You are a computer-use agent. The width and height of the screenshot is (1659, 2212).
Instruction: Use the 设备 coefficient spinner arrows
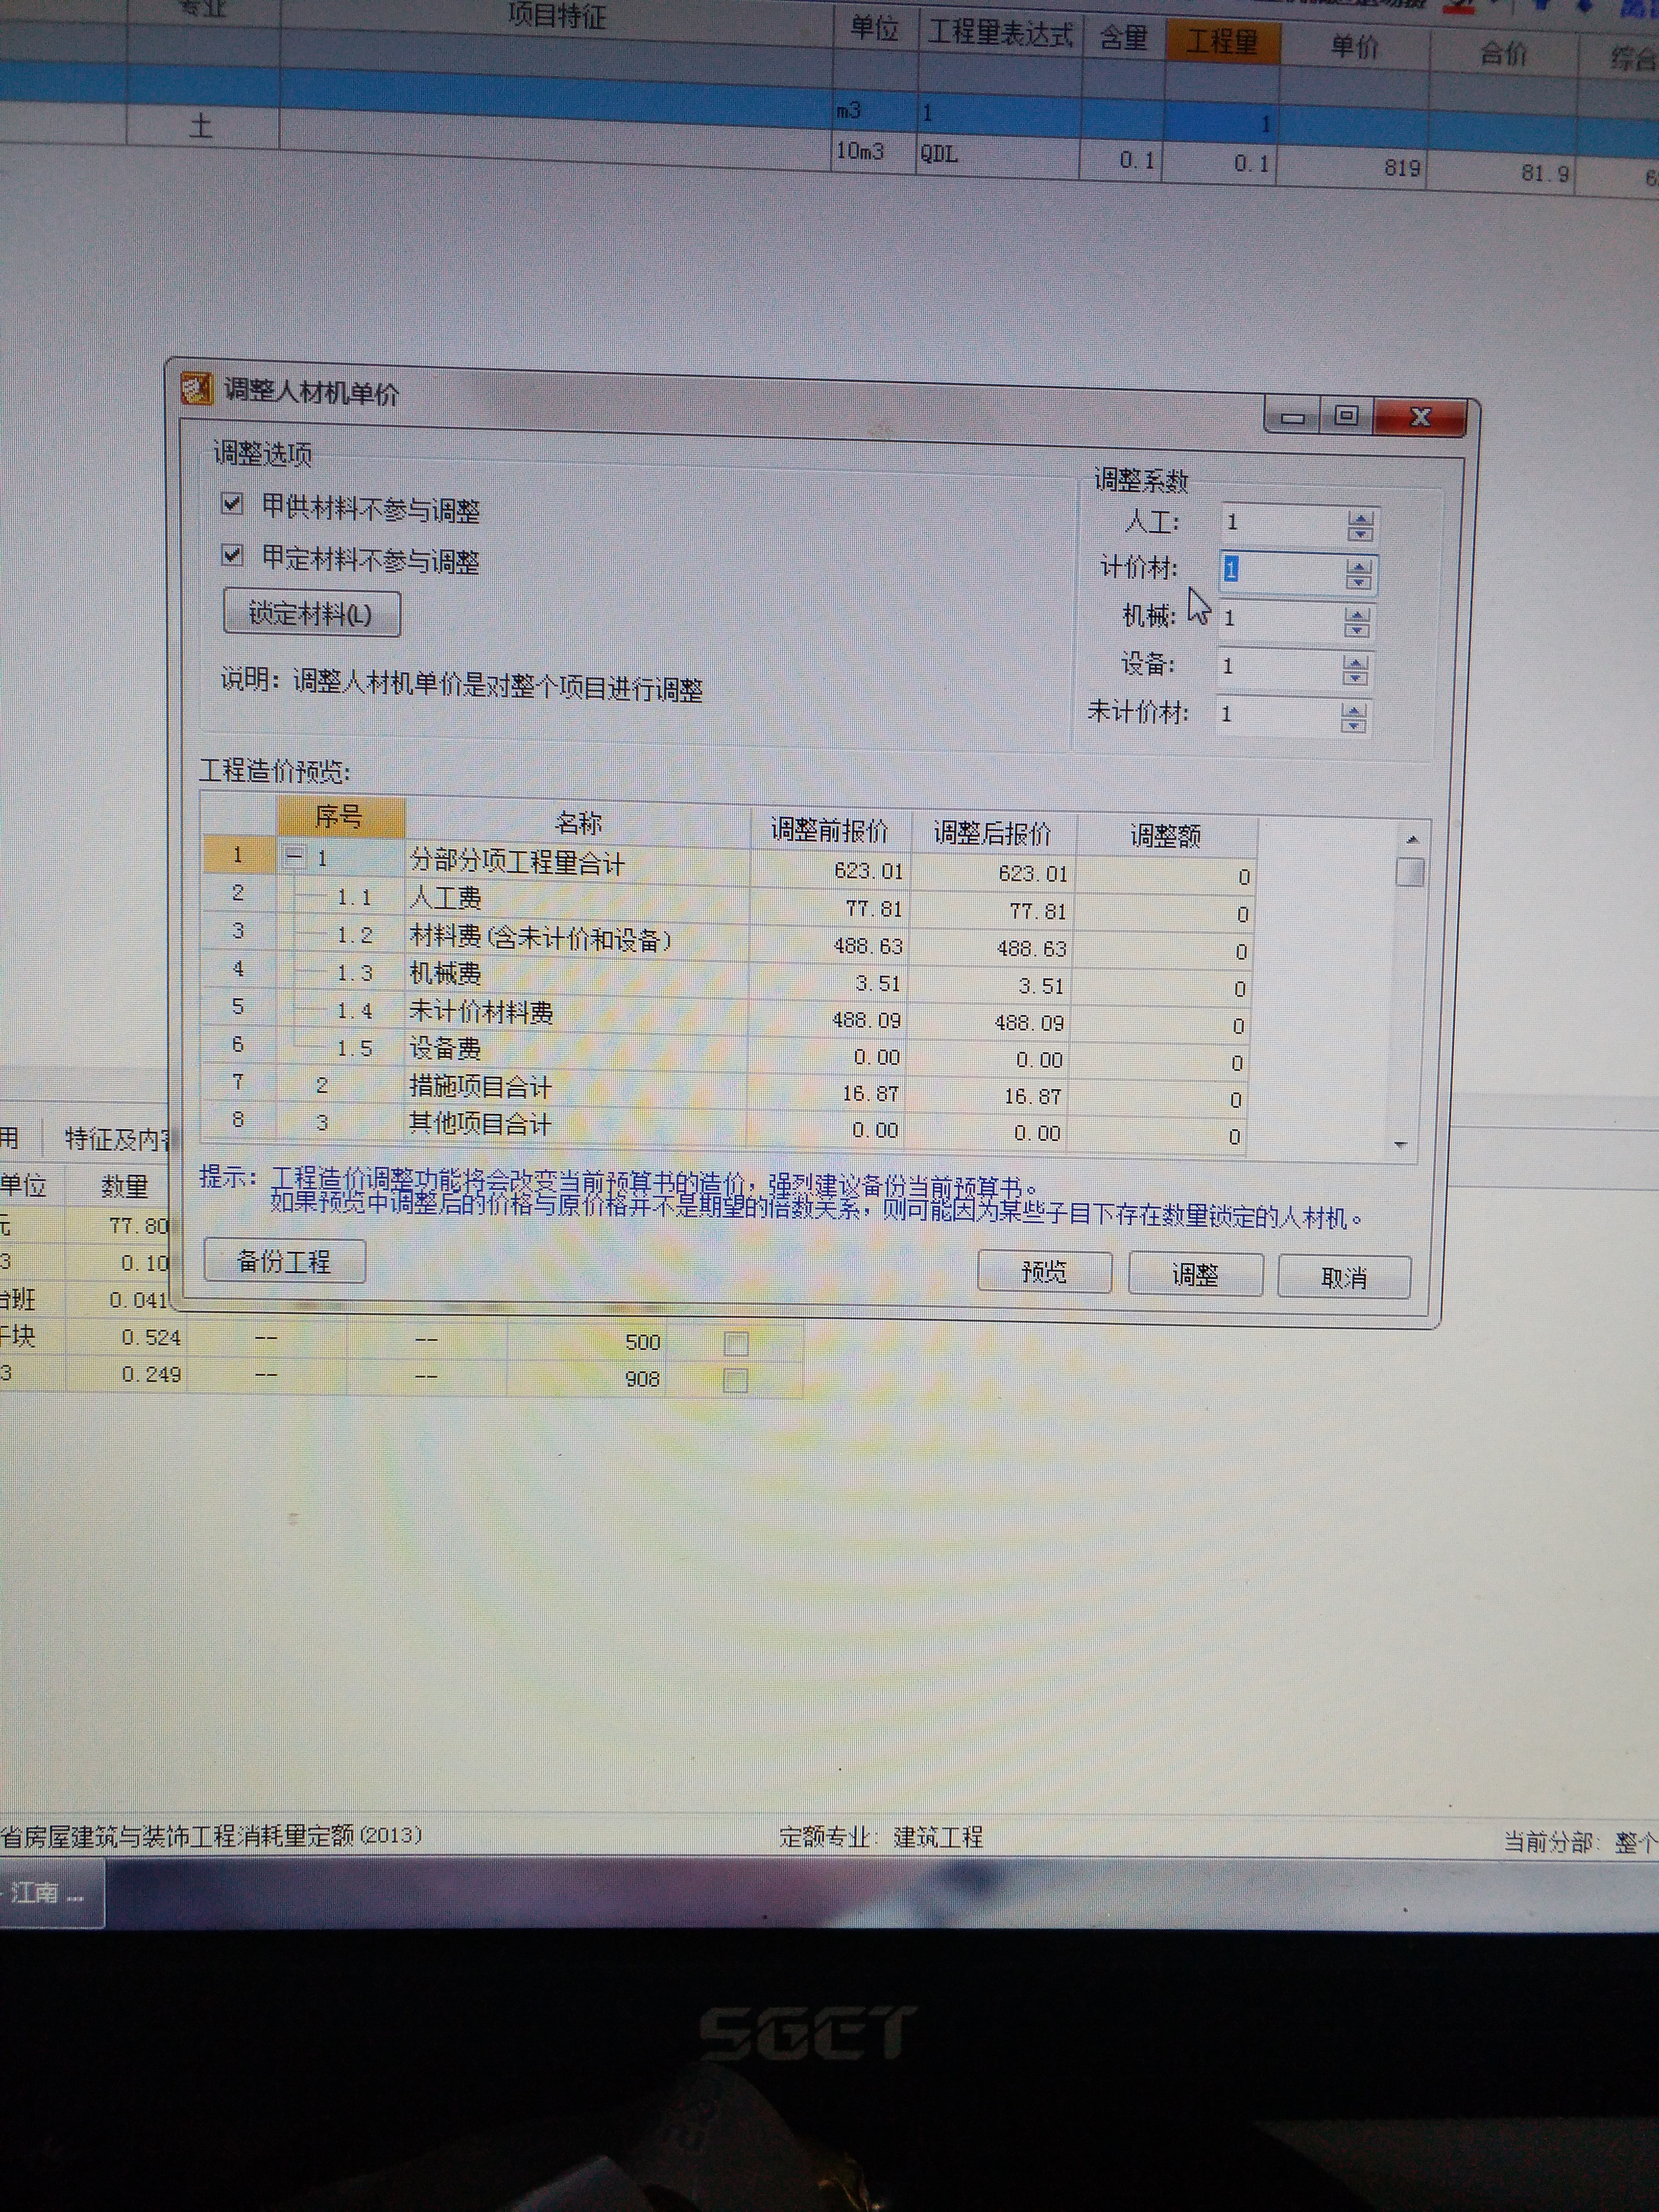pos(1355,670)
